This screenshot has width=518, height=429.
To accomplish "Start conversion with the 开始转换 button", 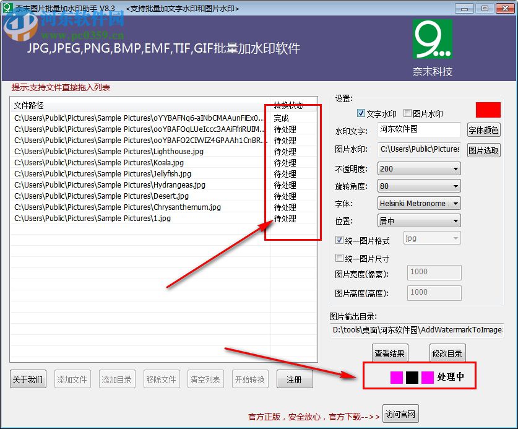I will [250, 379].
